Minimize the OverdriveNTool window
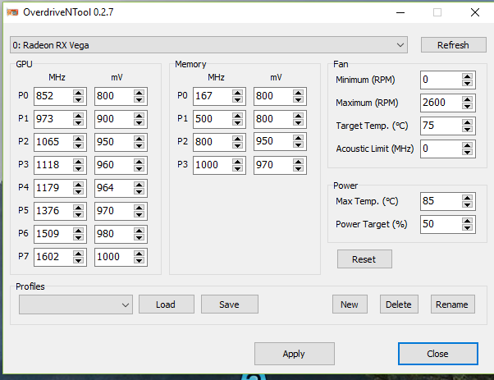The image size is (494, 380). pyautogui.click(x=400, y=12)
